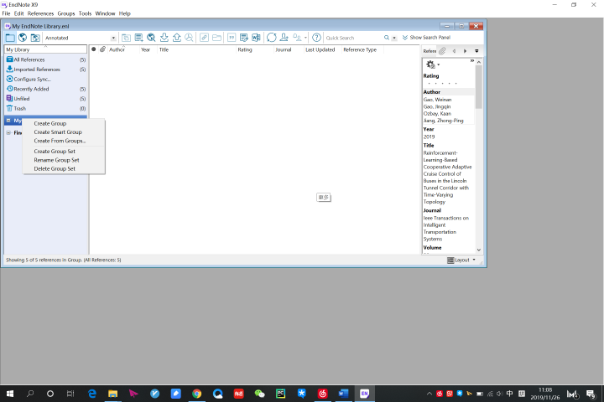Select Imported References in sidebar
This screenshot has width=604, height=402.
click(46, 70)
